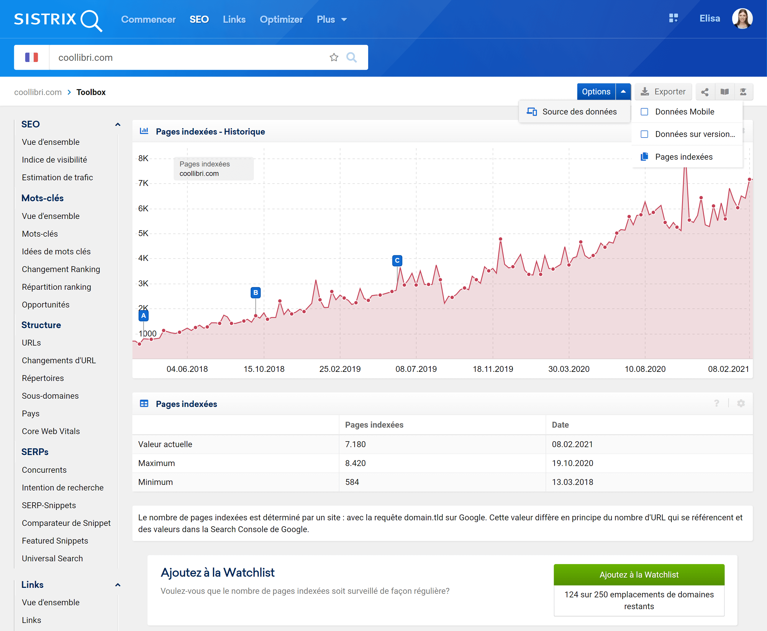This screenshot has width=767, height=631.
Task: Click event pin A on the chart
Action: click(143, 315)
